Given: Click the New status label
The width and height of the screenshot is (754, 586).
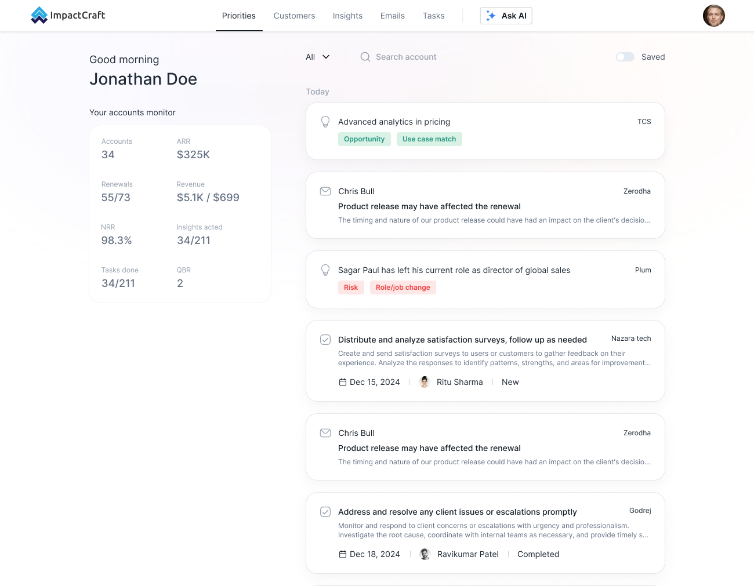Looking at the screenshot, I should click(510, 382).
